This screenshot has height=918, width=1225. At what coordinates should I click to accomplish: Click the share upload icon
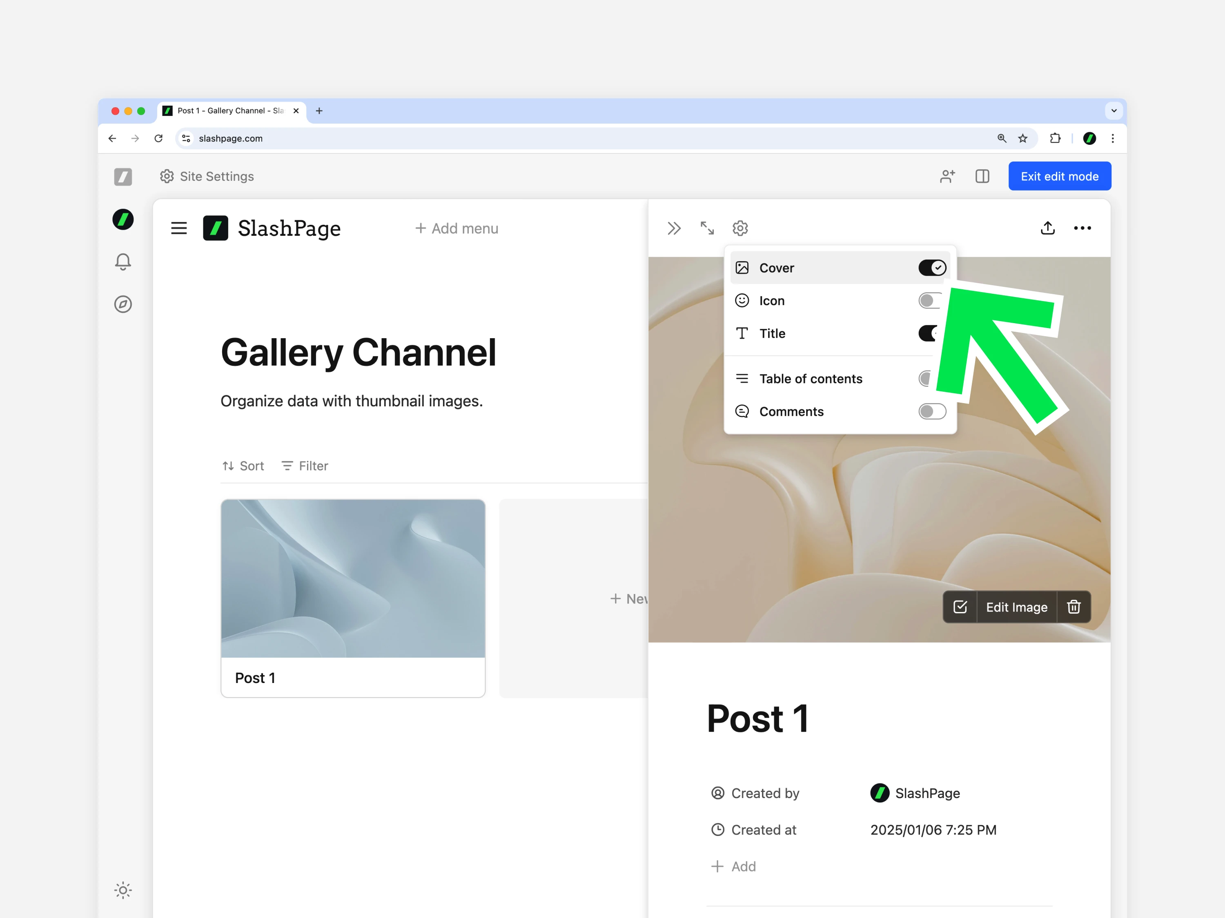coord(1048,228)
